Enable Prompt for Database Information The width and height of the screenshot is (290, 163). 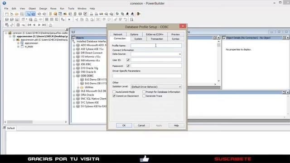tap(144, 92)
